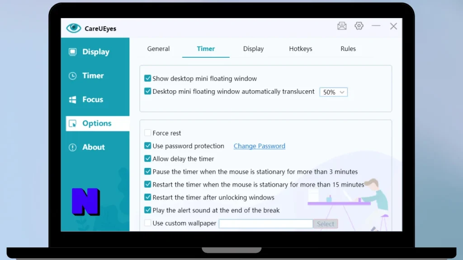Click the Focus windows icon in sidebar
463x260 pixels.
coord(72,100)
